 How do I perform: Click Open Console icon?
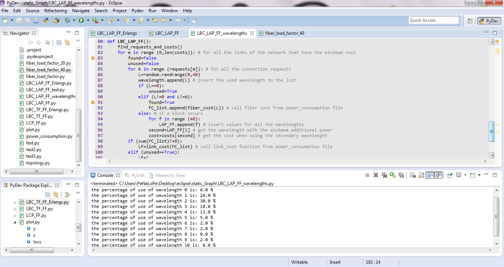tap(473, 175)
